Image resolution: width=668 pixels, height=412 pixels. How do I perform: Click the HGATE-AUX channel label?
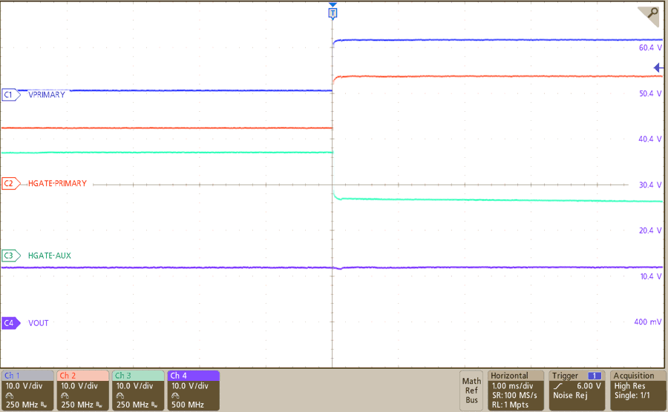coord(49,256)
